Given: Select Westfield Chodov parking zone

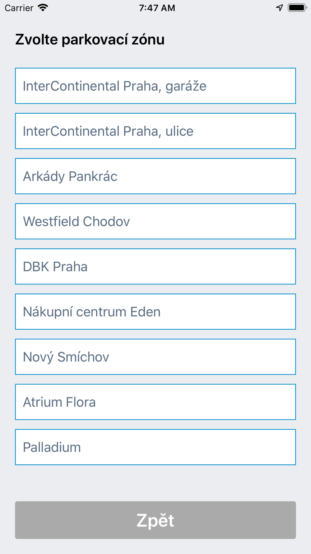Looking at the screenshot, I should click(x=155, y=221).
